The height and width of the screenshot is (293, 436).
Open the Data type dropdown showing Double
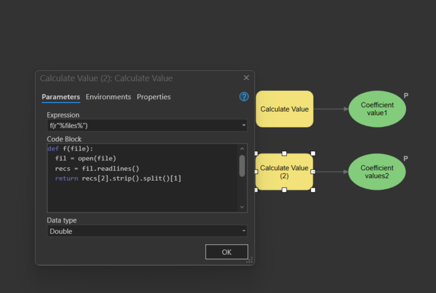(x=147, y=231)
